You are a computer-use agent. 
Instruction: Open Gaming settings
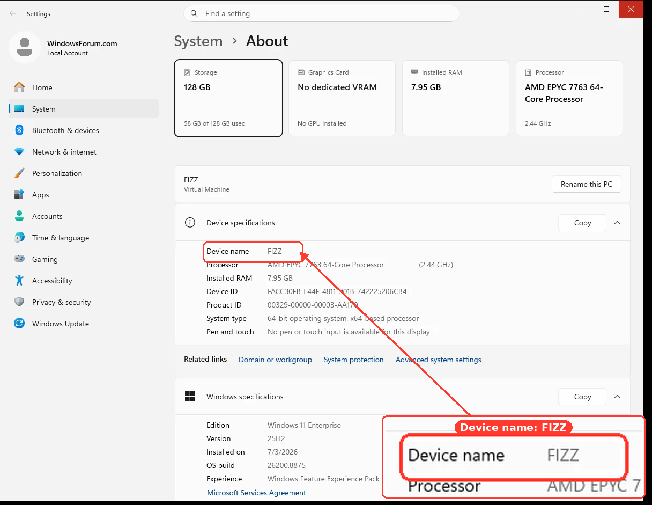84,259
